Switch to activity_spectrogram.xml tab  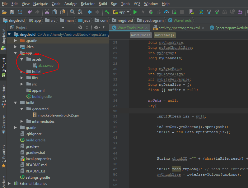pyautogui.click(x=179, y=28)
